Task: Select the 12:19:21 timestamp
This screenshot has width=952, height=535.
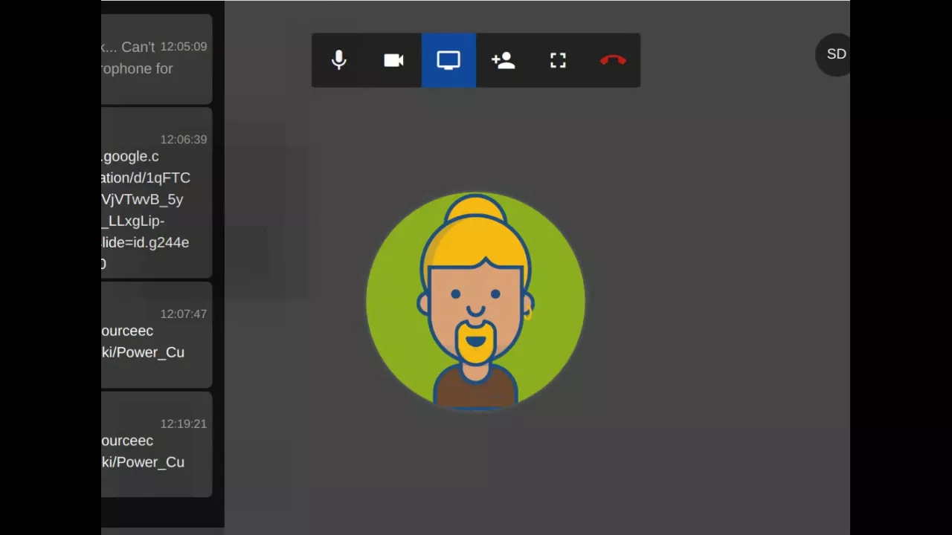Action: 184,424
